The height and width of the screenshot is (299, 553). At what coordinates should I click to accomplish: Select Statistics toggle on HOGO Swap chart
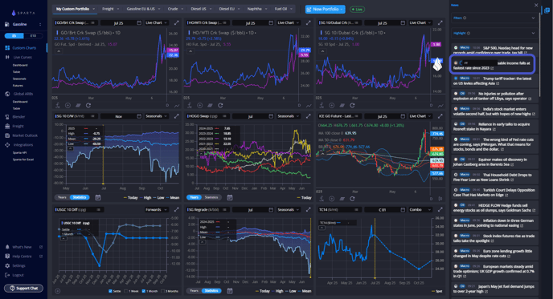click(211, 197)
